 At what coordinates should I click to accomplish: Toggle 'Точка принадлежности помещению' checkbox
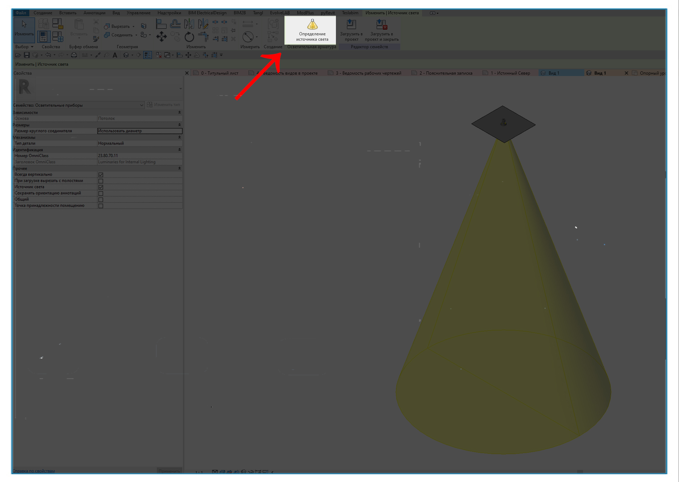[x=101, y=206]
